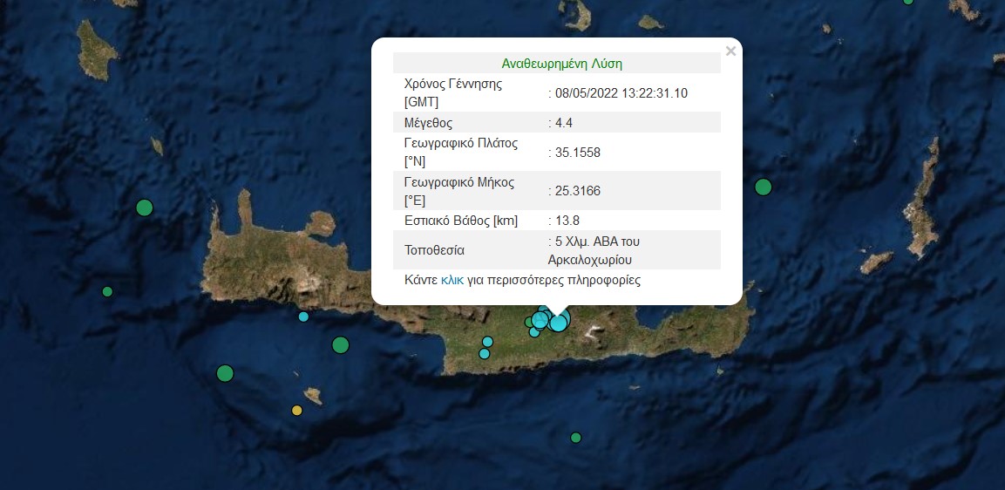
Task: Click the location text '5 Χλμ. ΑΒΑ του Αρκαλοχωρίου'
Action: pyautogui.click(x=594, y=251)
